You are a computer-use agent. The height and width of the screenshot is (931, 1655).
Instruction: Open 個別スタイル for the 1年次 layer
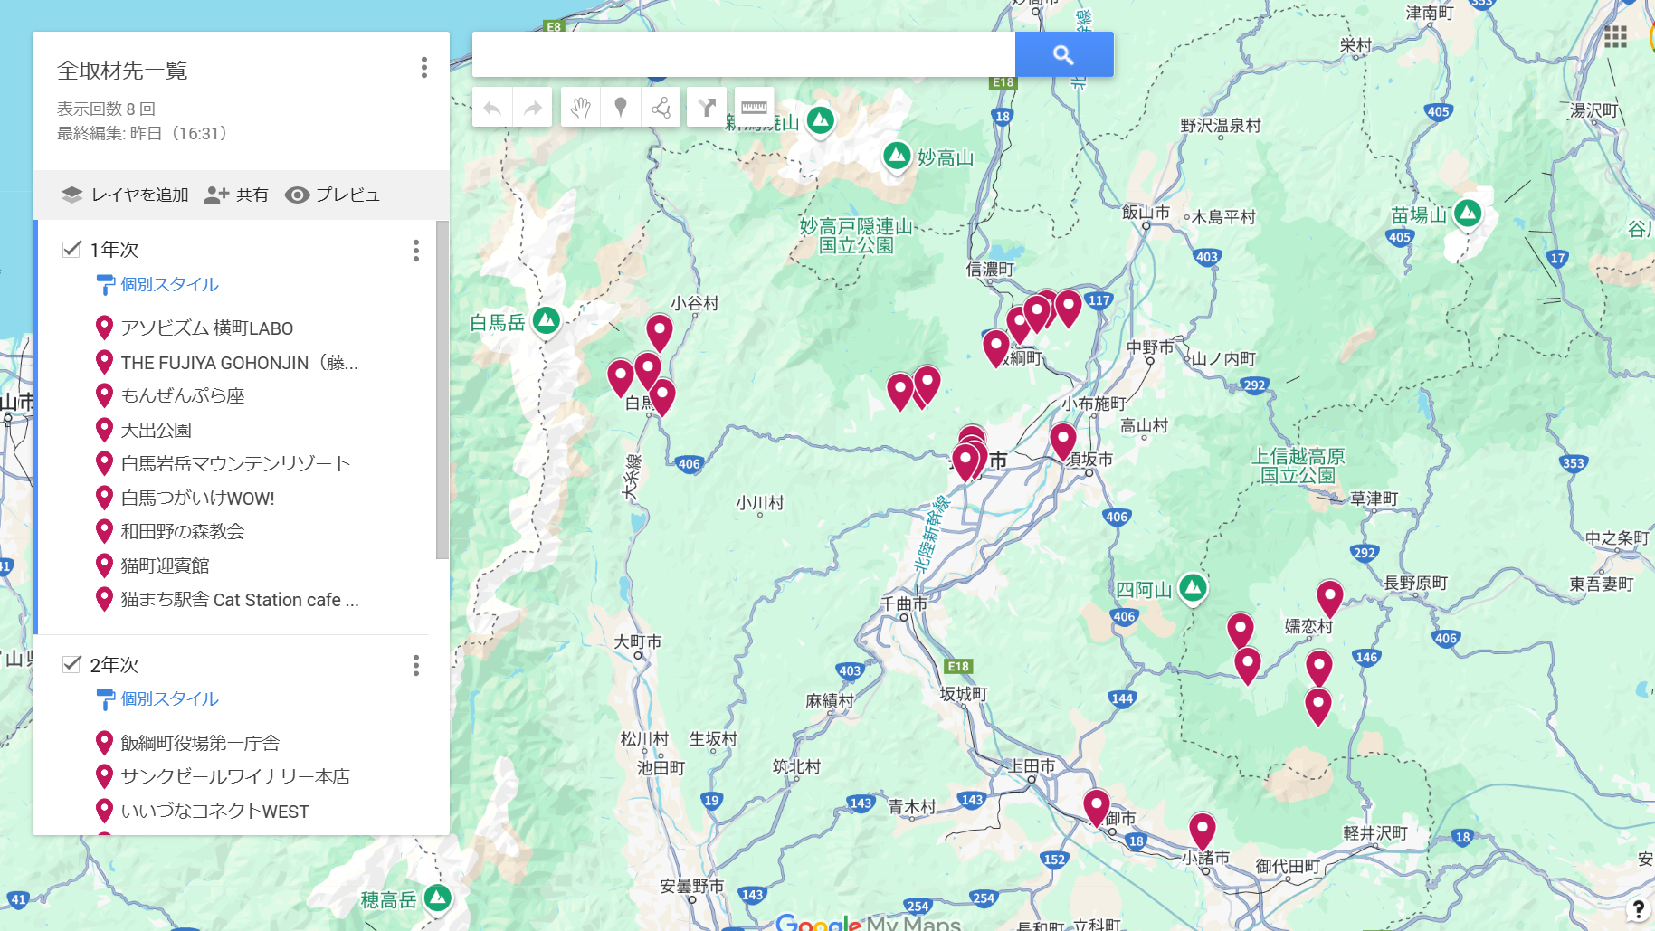(170, 284)
